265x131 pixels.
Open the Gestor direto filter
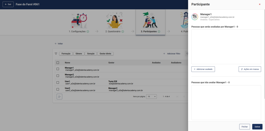(105, 54)
